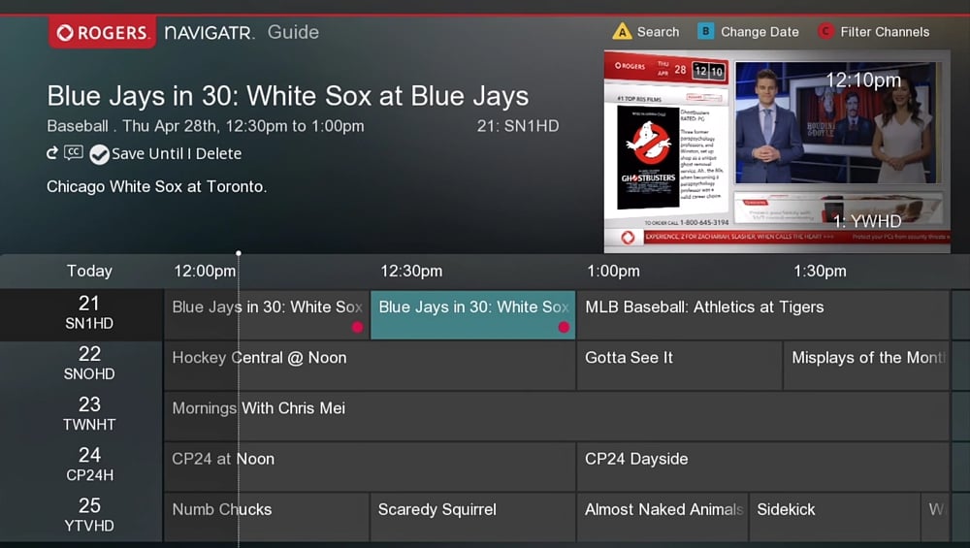Select Hockey Central @ Noon program
This screenshot has height=548, width=970.
click(370, 366)
